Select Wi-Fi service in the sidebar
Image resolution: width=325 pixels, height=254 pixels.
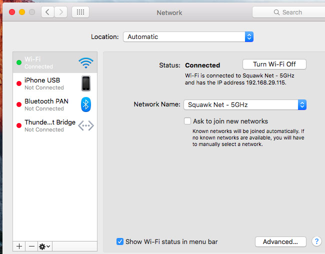coord(55,62)
